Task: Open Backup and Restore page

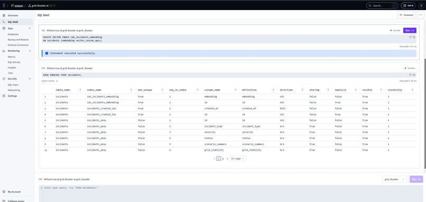Action: point(18,40)
